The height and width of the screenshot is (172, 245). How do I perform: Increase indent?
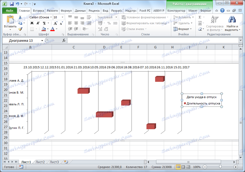pyautogui.click(x=76, y=29)
